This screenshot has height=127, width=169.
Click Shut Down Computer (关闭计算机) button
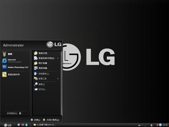coord(51,120)
